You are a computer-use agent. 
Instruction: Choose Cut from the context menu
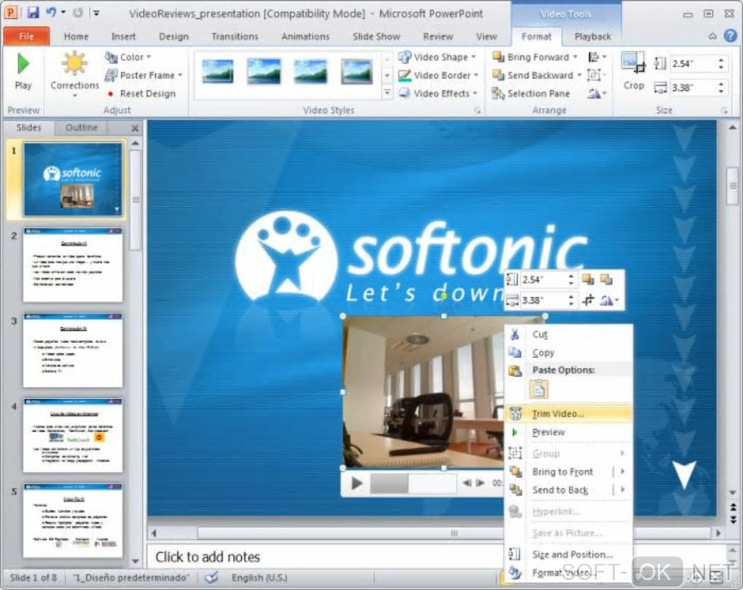[x=569, y=334]
